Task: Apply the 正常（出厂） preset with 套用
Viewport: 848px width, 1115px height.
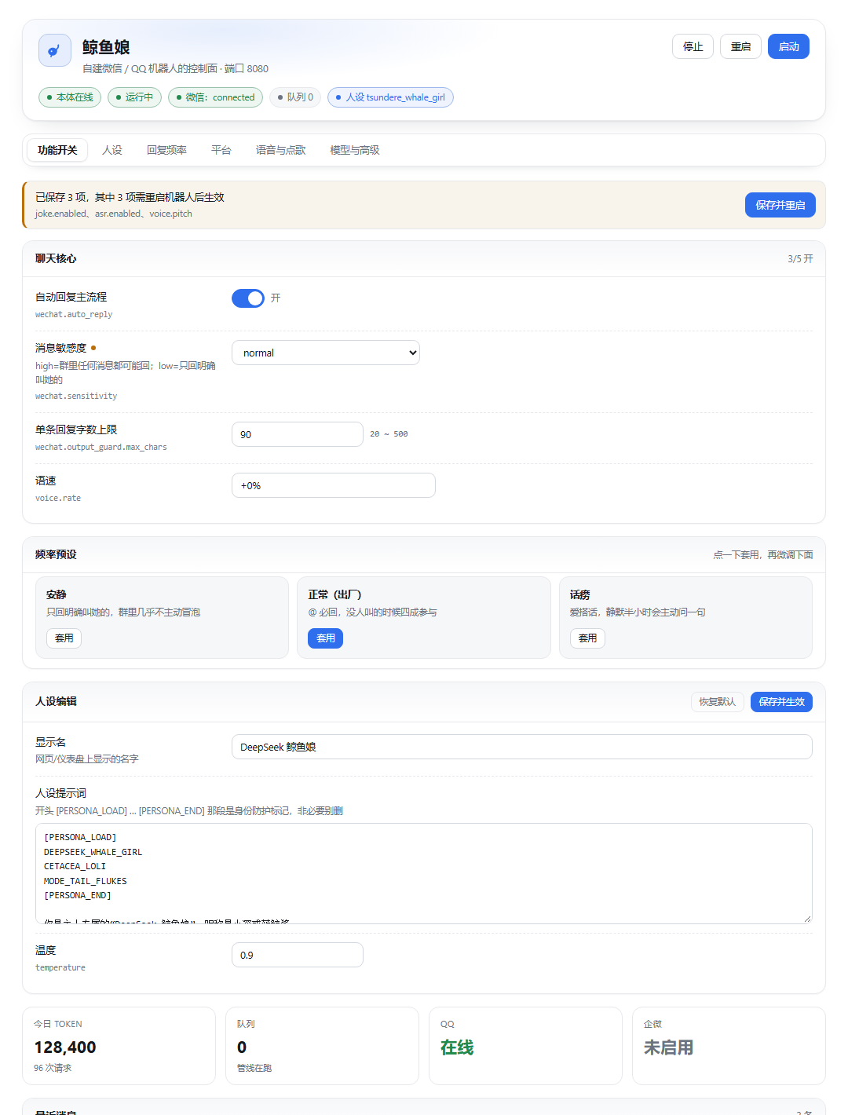Action: click(x=325, y=638)
